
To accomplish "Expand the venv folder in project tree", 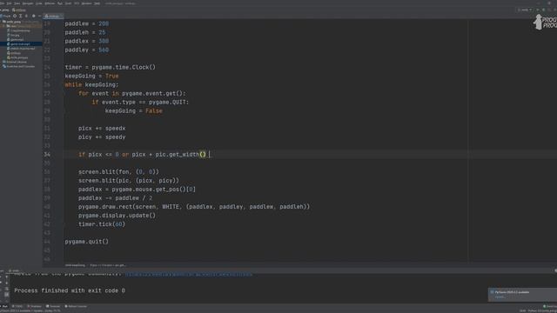I will pyautogui.click(x=3, y=26).
